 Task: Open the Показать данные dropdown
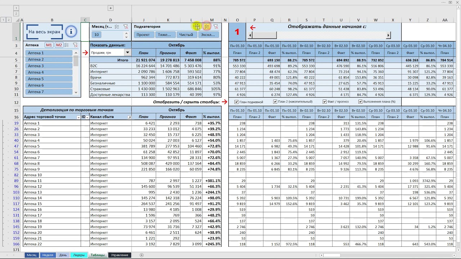coord(127,53)
